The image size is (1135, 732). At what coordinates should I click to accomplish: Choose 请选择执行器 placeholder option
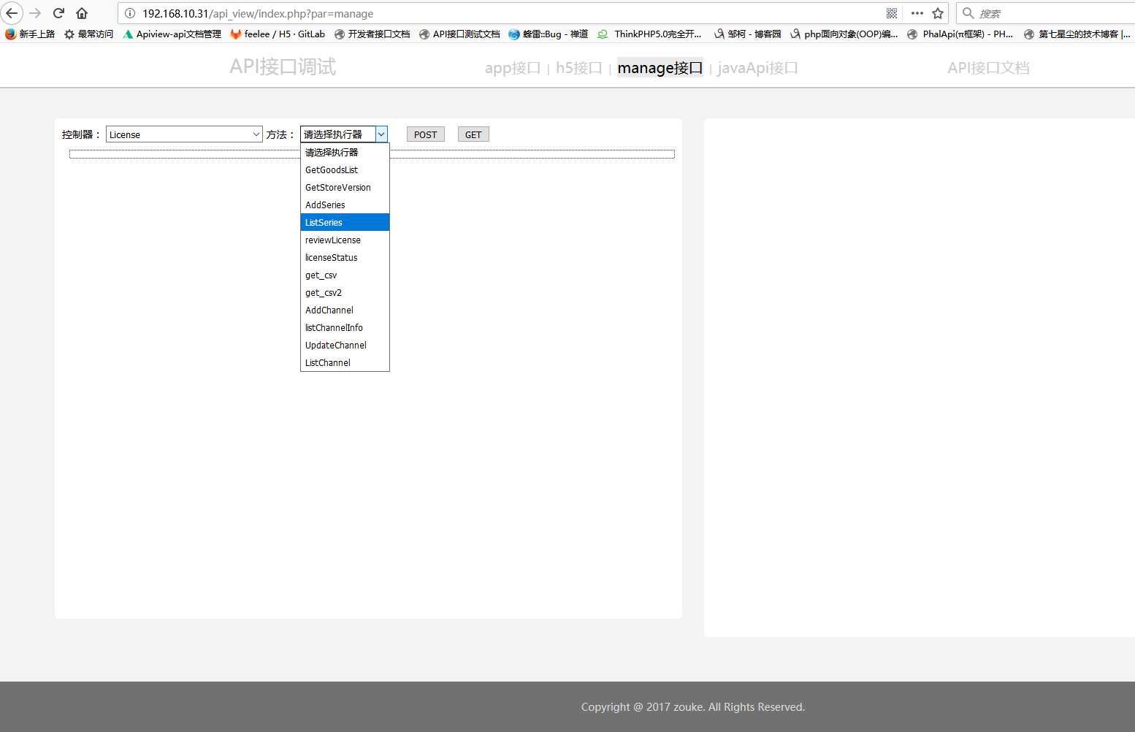click(345, 152)
